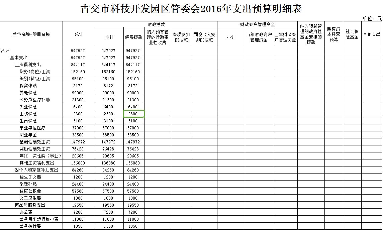Click the 国有资本经营预算 column header
Screen dimensions: 383x230
(x=333, y=34)
